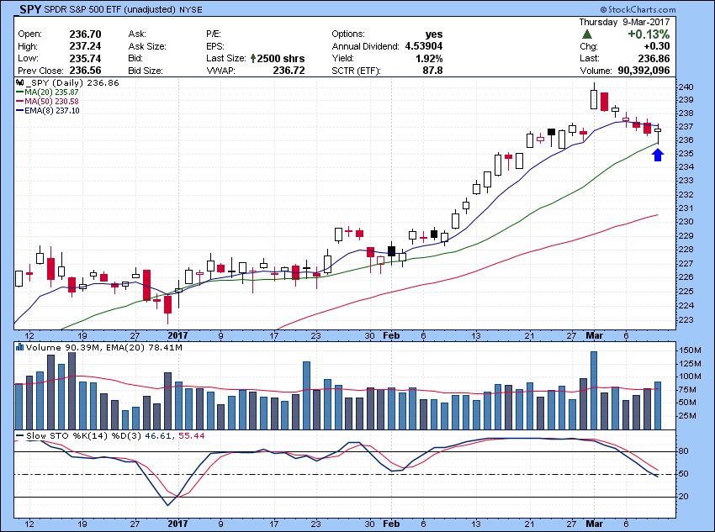
Task: Click the Mar date label under the price chart
Action: click(x=594, y=335)
